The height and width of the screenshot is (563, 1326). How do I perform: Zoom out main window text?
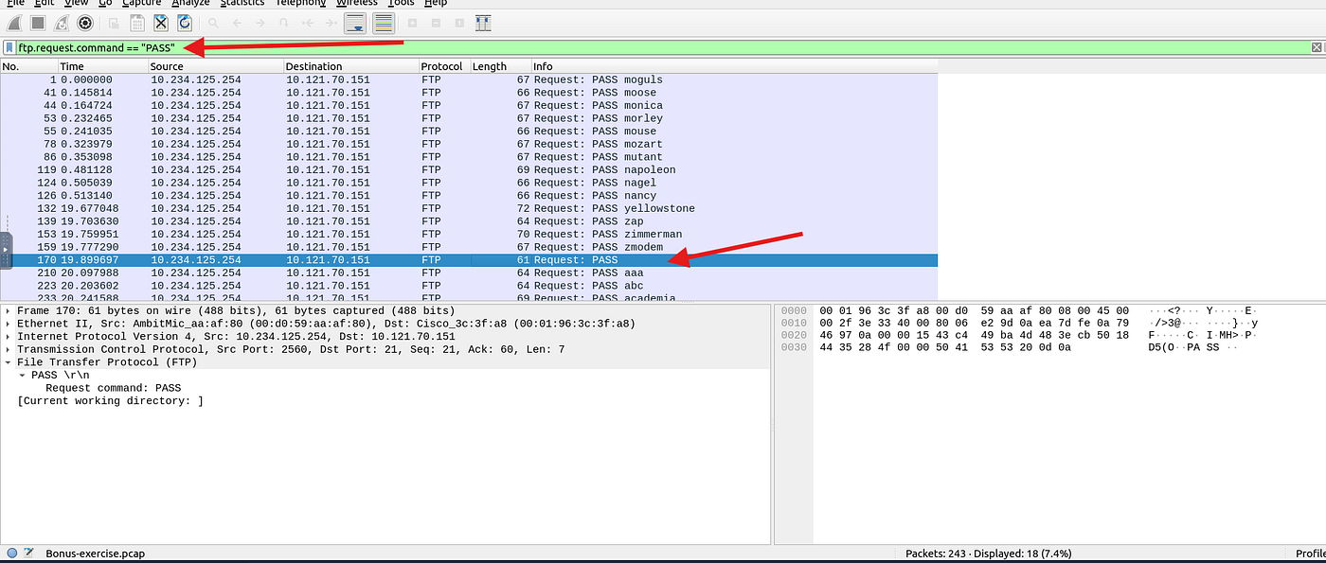(437, 22)
